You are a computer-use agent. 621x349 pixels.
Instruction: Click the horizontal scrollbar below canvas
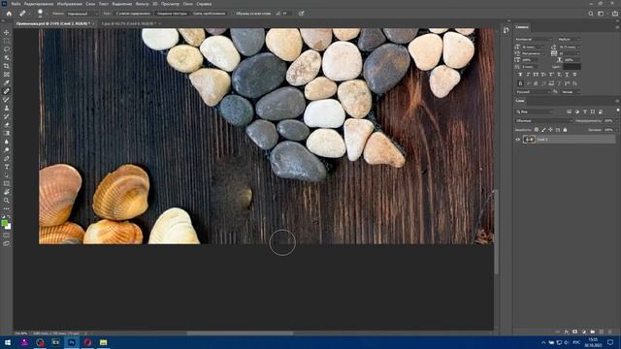click(x=240, y=333)
